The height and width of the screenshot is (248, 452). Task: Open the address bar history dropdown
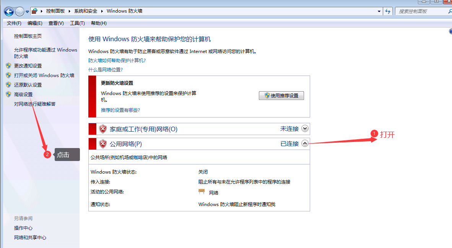pyautogui.click(x=379, y=11)
